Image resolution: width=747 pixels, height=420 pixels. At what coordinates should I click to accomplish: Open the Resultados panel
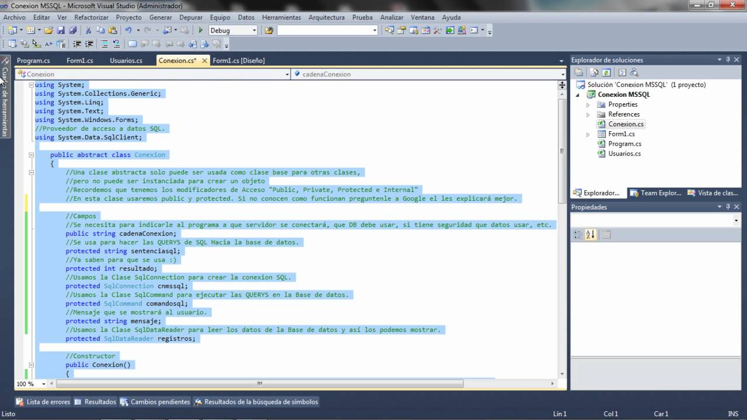pyautogui.click(x=96, y=402)
